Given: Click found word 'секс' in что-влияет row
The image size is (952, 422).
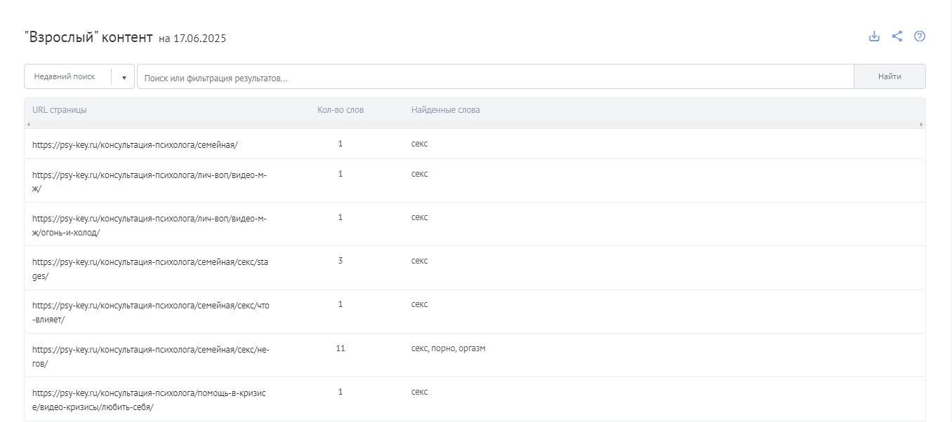Looking at the screenshot, I should coord(419,304).
